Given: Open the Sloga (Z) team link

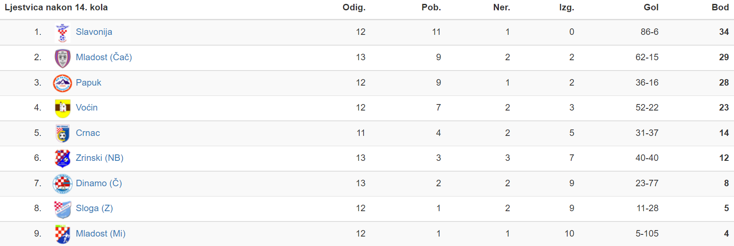Looking at the screenshot, I should 95,208.
